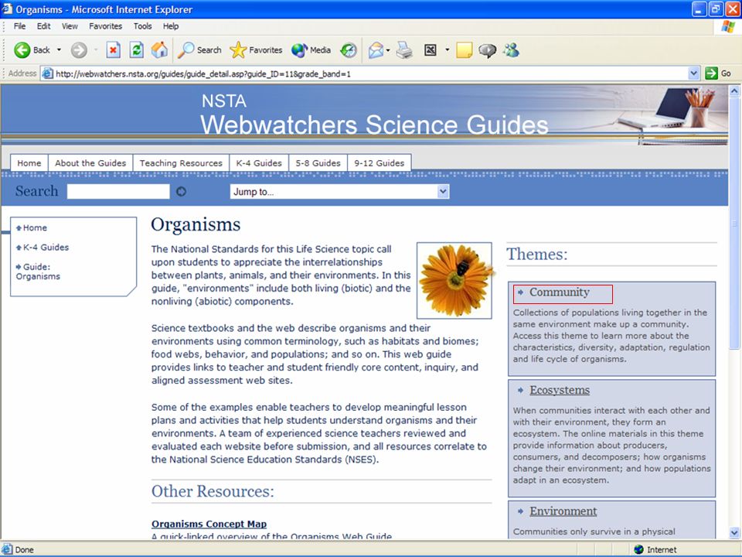Click the Organisms page heading
742x557 pixels.
196,224
